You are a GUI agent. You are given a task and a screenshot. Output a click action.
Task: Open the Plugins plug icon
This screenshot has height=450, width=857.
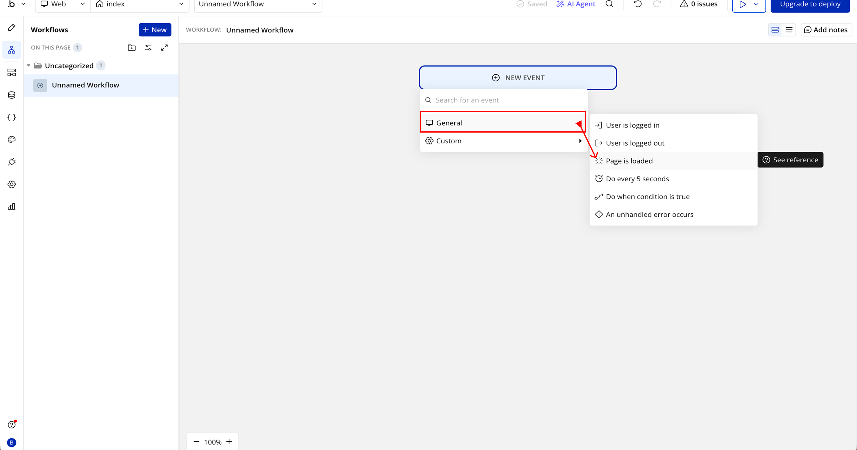[12, 162]
